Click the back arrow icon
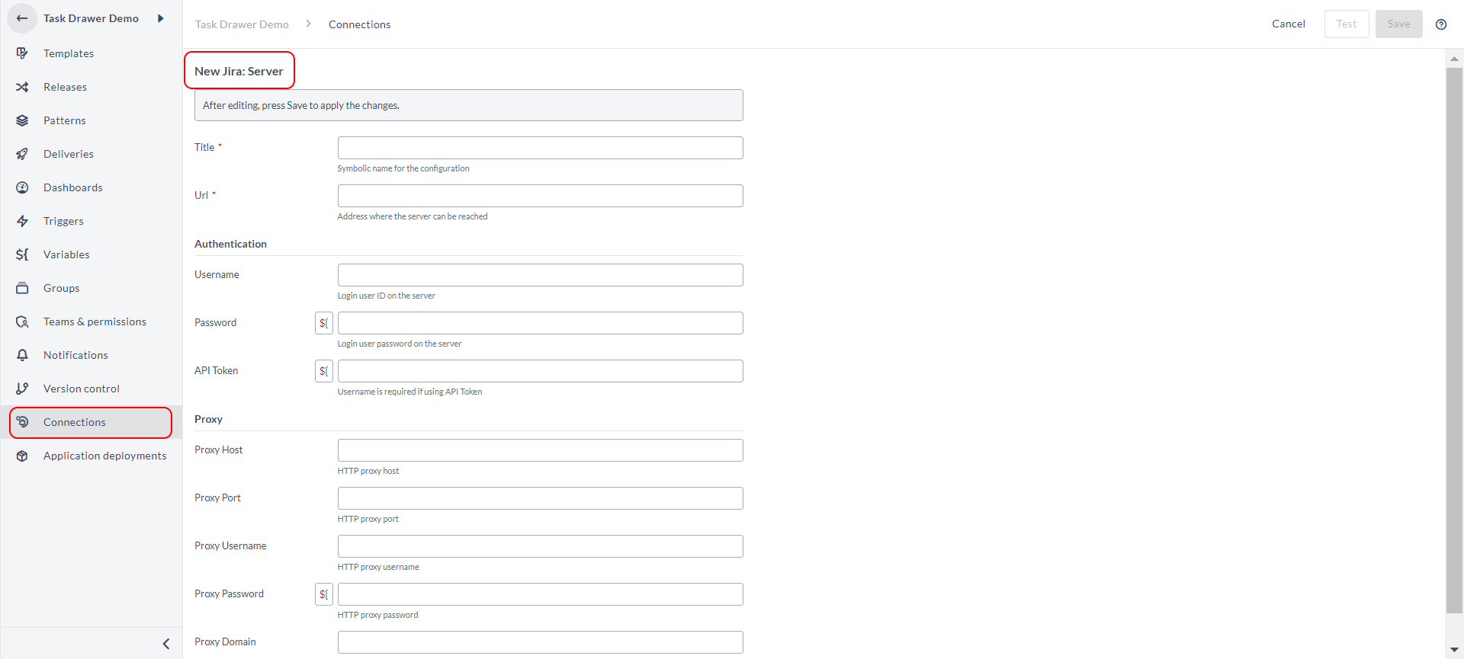The width and height of the screenshot is (1464, 659). coord(22,18)
